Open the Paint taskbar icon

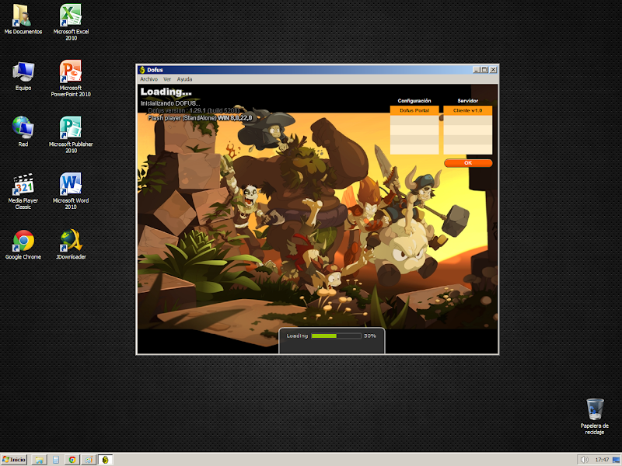tap(89, 460)
